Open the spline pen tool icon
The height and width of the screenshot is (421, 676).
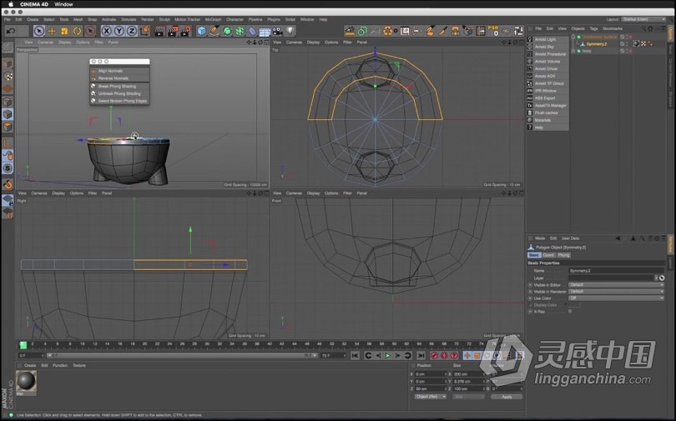214,31
